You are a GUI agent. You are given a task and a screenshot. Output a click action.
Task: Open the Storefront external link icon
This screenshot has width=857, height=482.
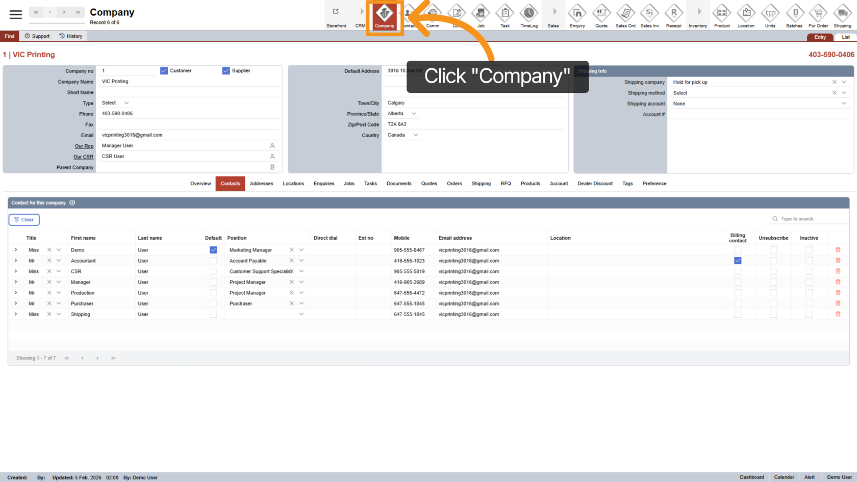(x=336, y=12)
